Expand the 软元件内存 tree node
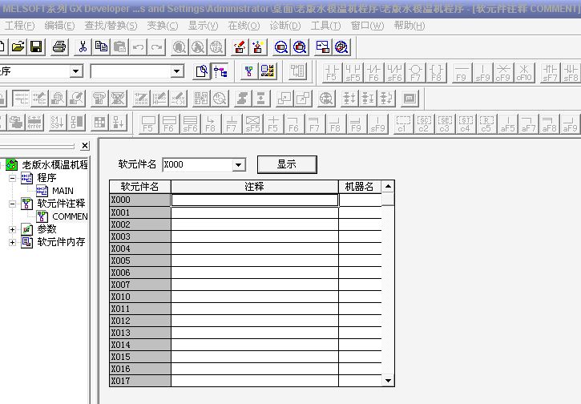 13,242
